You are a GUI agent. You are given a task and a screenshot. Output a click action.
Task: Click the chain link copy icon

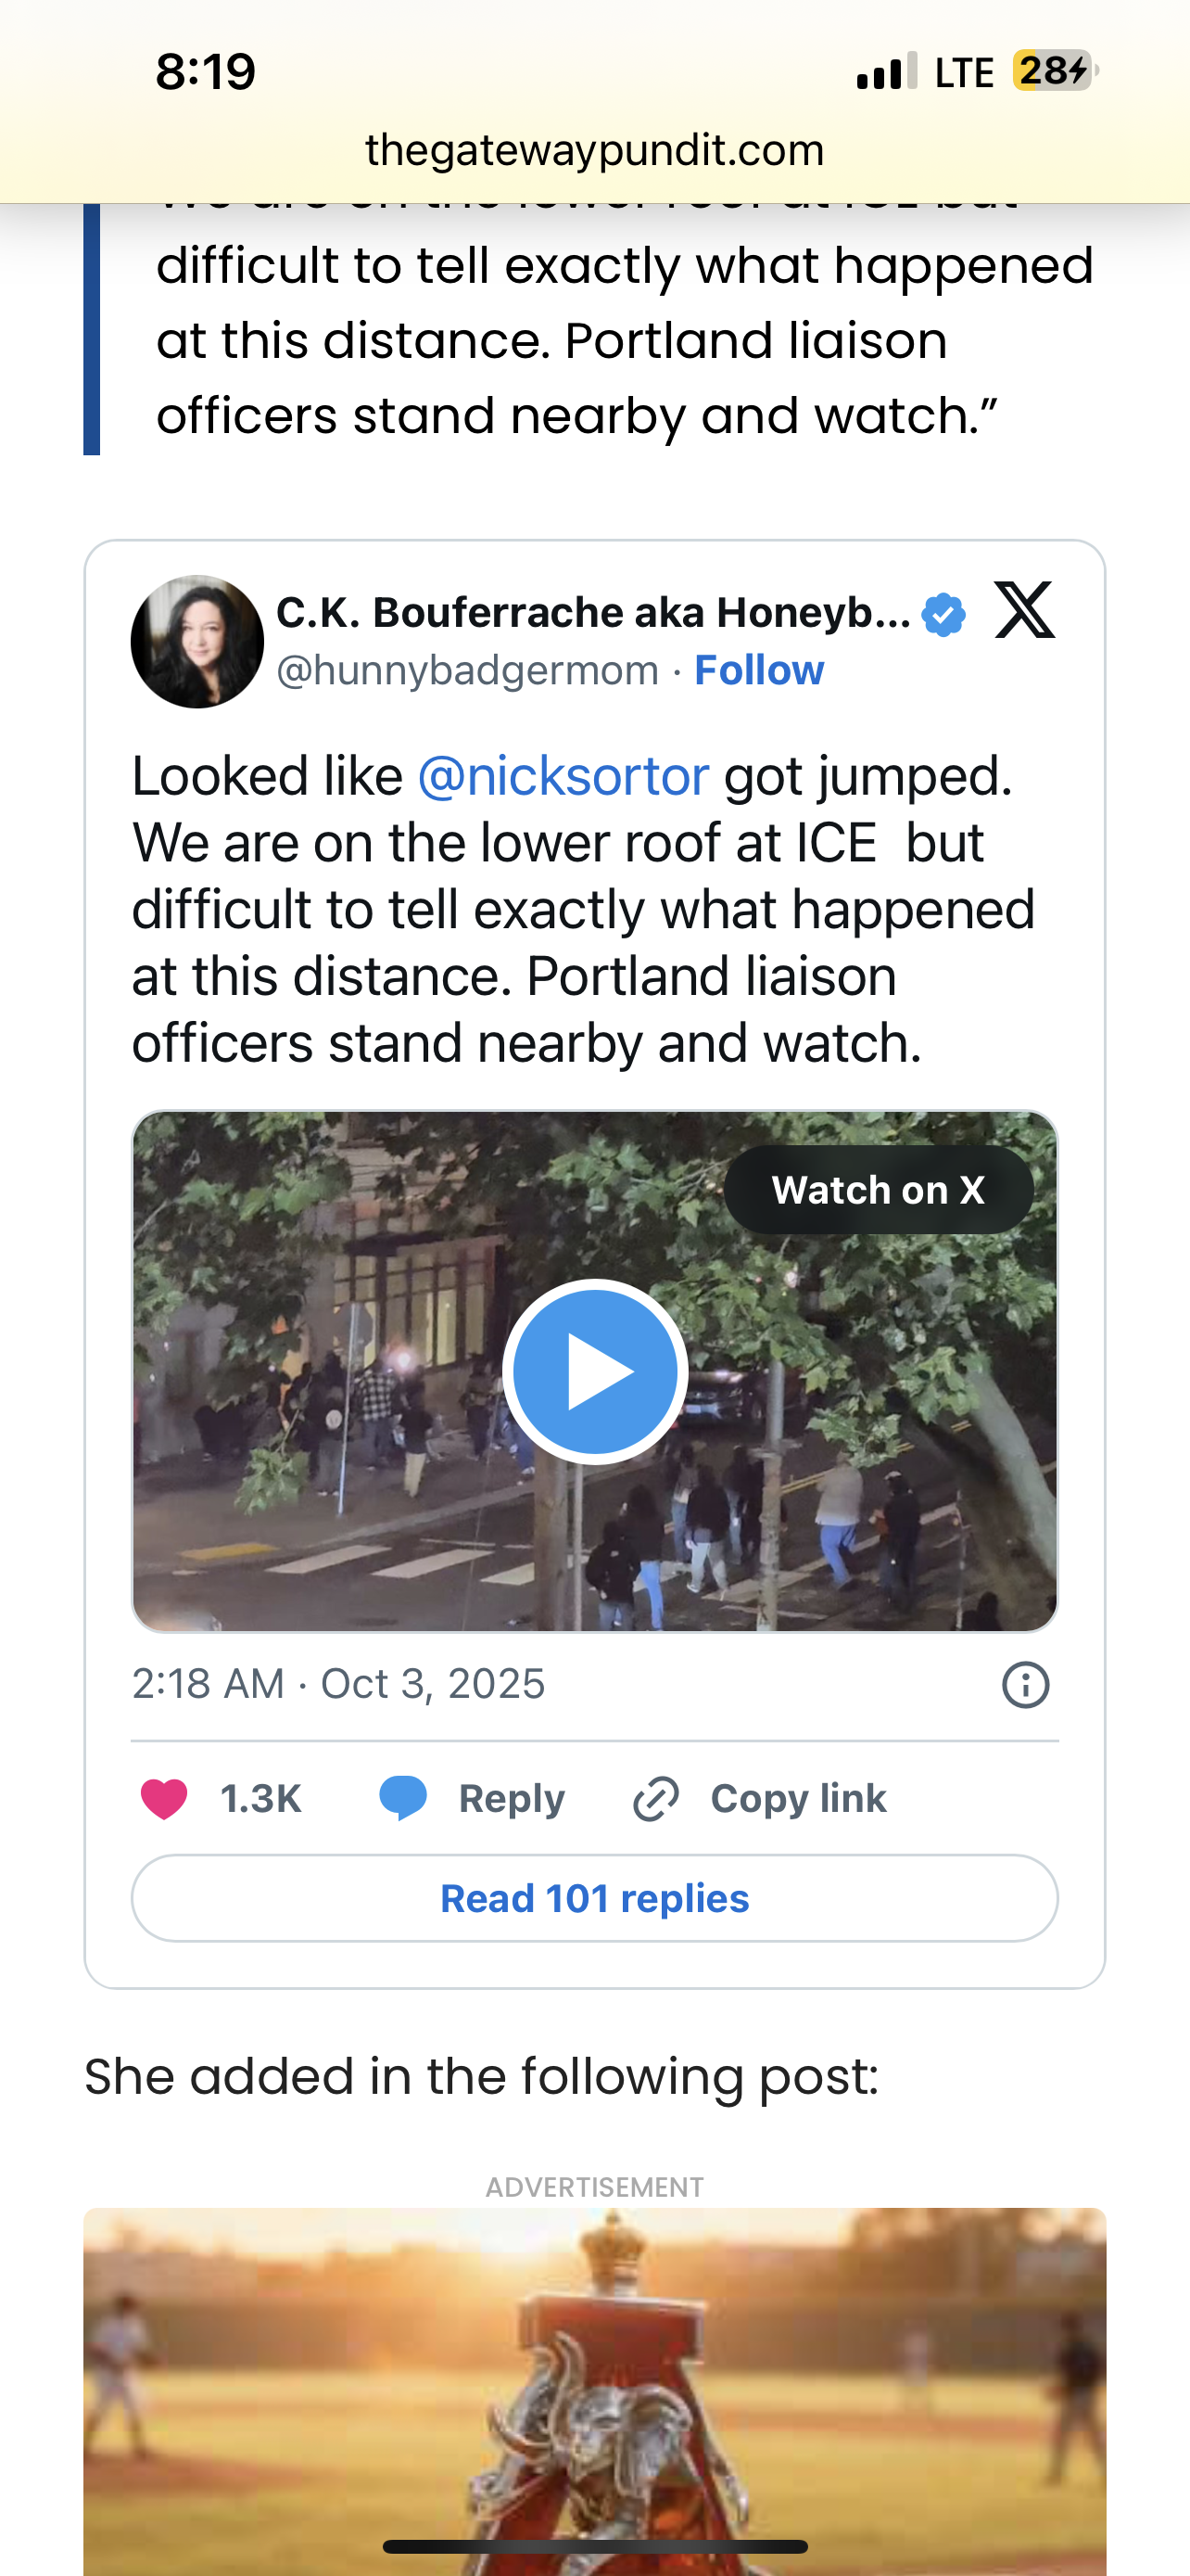click(656, 1799)
